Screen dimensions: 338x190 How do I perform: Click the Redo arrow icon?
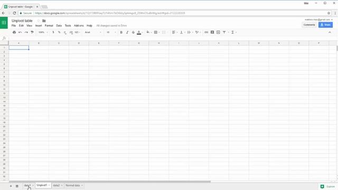[x=26, y=32]
